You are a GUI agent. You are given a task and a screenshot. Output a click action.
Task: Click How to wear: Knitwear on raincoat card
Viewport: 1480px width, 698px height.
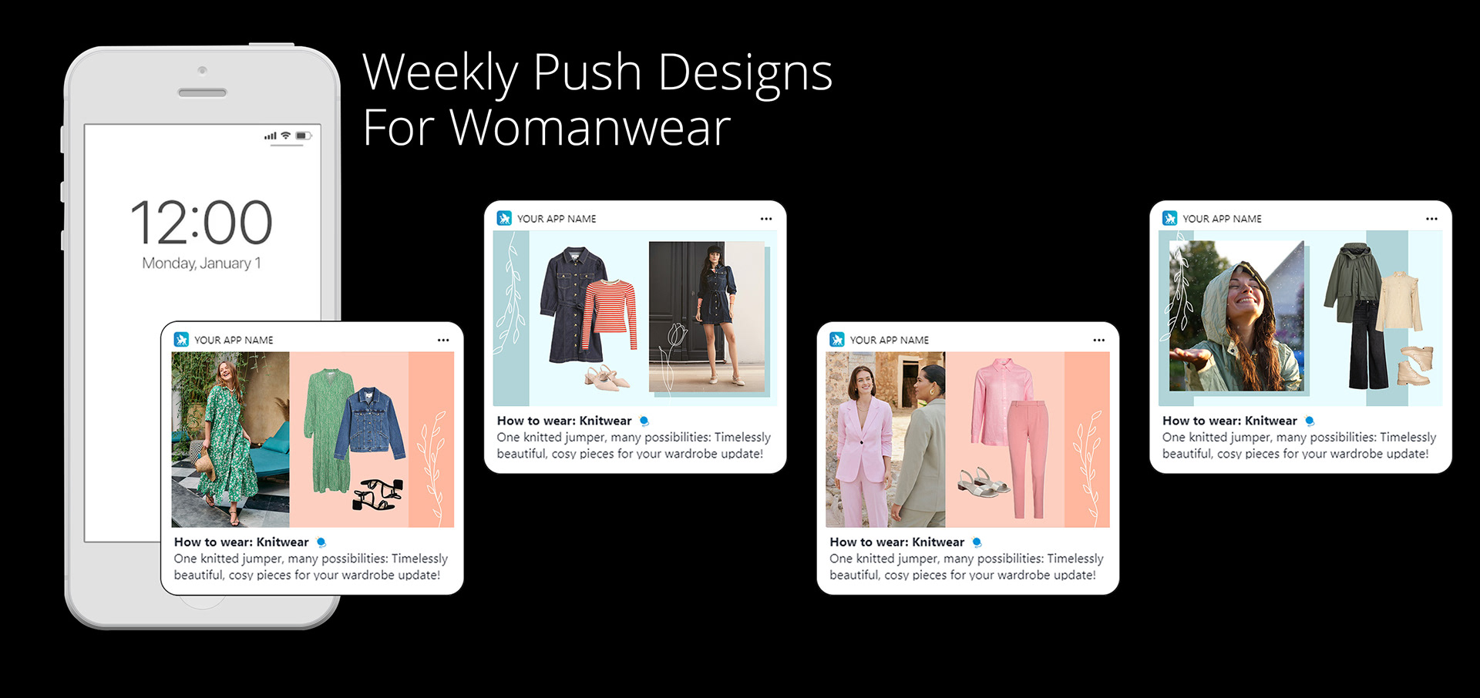coord(1229,421)
